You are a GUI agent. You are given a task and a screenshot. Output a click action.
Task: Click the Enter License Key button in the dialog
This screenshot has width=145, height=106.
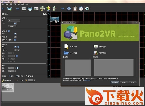click(x=115, y=82)
